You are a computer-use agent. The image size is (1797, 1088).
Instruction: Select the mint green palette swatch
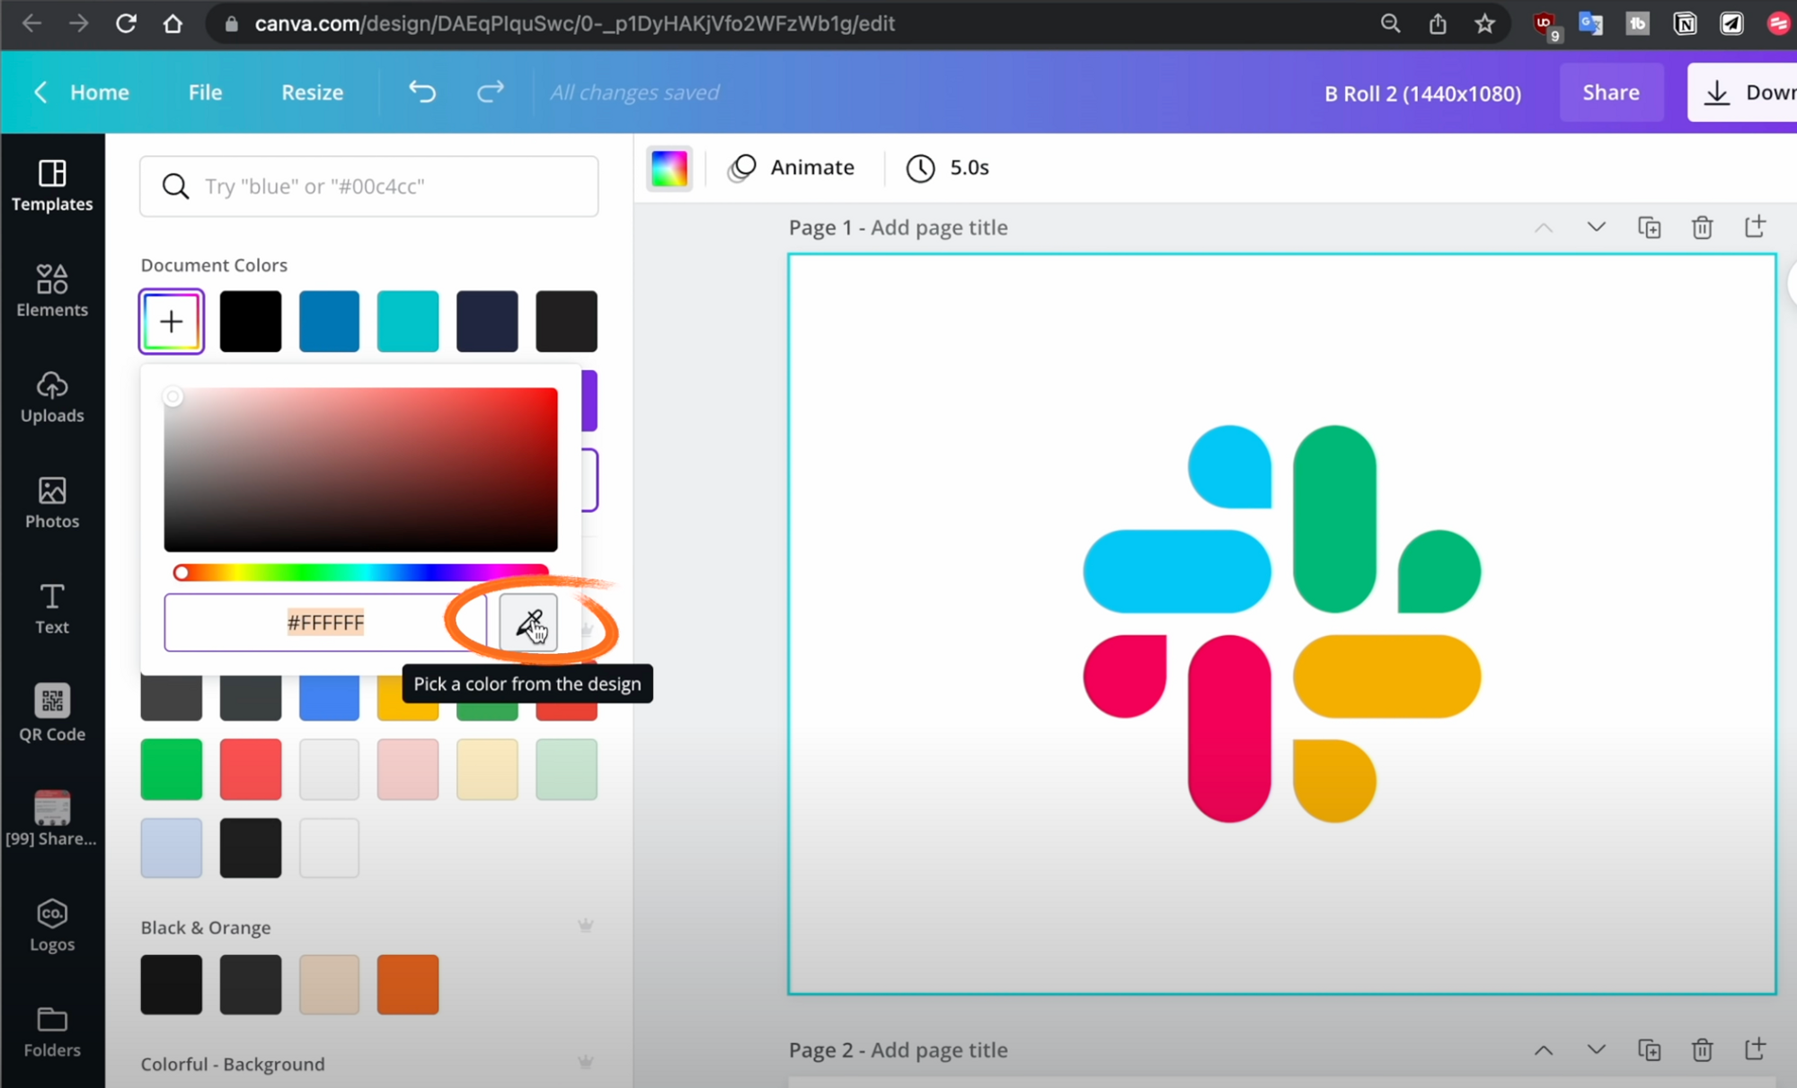(566, 769)
